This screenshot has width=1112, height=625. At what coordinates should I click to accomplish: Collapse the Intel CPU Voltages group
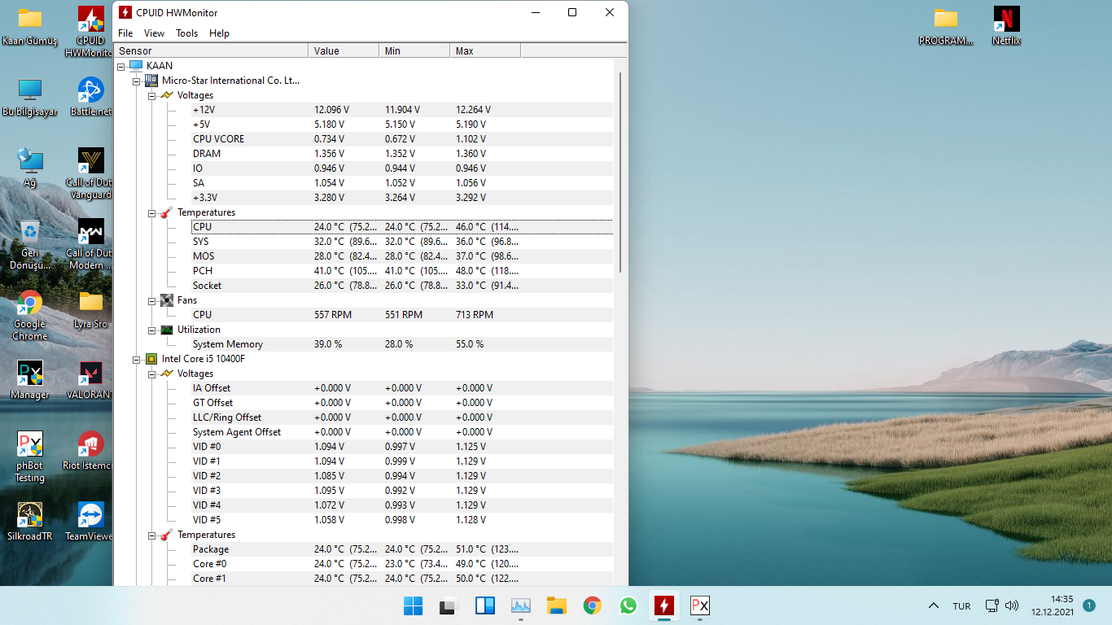click(x=152, y=374)
